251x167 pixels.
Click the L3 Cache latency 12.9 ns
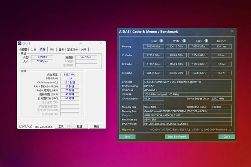[x=221, y=73]
